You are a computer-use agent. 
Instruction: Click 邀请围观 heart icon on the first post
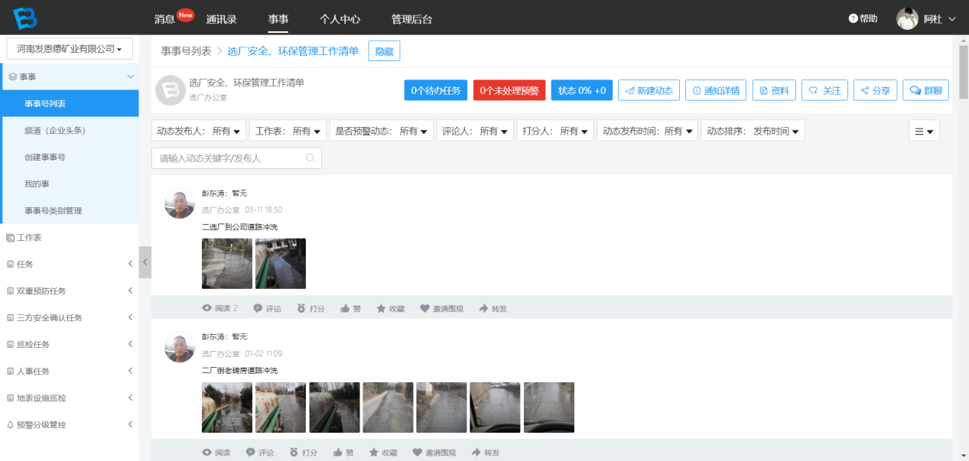click(424, 309)
